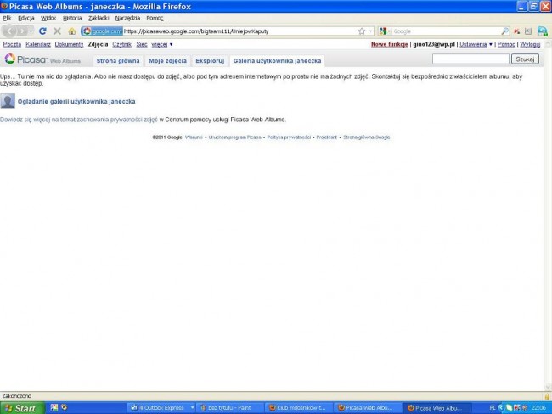Screen dimensions: 552x414
Task: Click the janeczka user avatar icon
Action: 8,101
